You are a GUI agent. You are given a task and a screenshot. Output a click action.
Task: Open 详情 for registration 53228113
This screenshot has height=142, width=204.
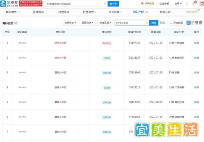coord(196,88)
